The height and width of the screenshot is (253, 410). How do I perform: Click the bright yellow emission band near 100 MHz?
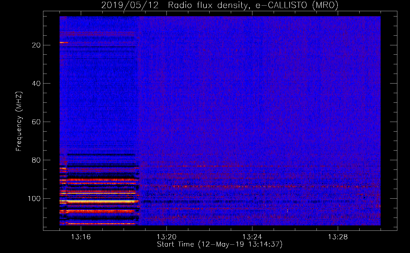point(99,202)
